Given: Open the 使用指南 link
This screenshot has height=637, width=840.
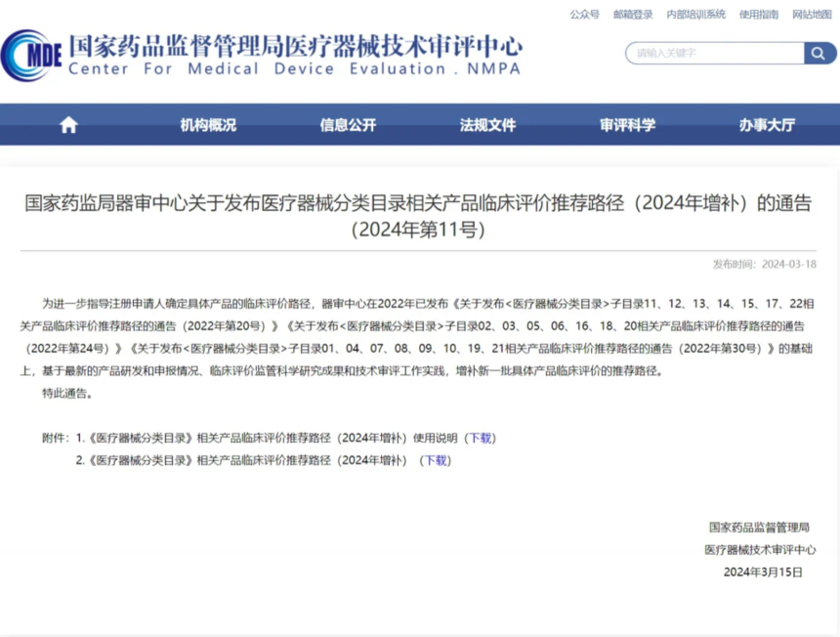Looking at the screenshot, I should [759, 15].
